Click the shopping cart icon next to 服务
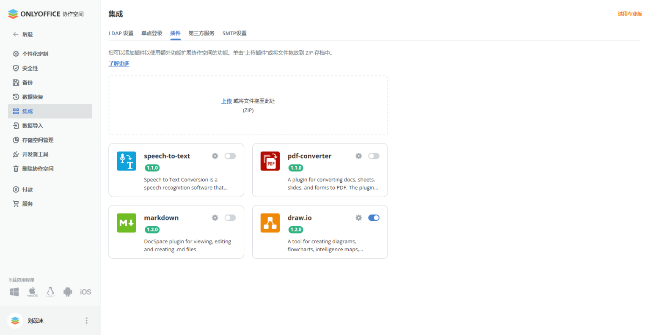This screenshot has height=335, width=650. click(16, 204)
